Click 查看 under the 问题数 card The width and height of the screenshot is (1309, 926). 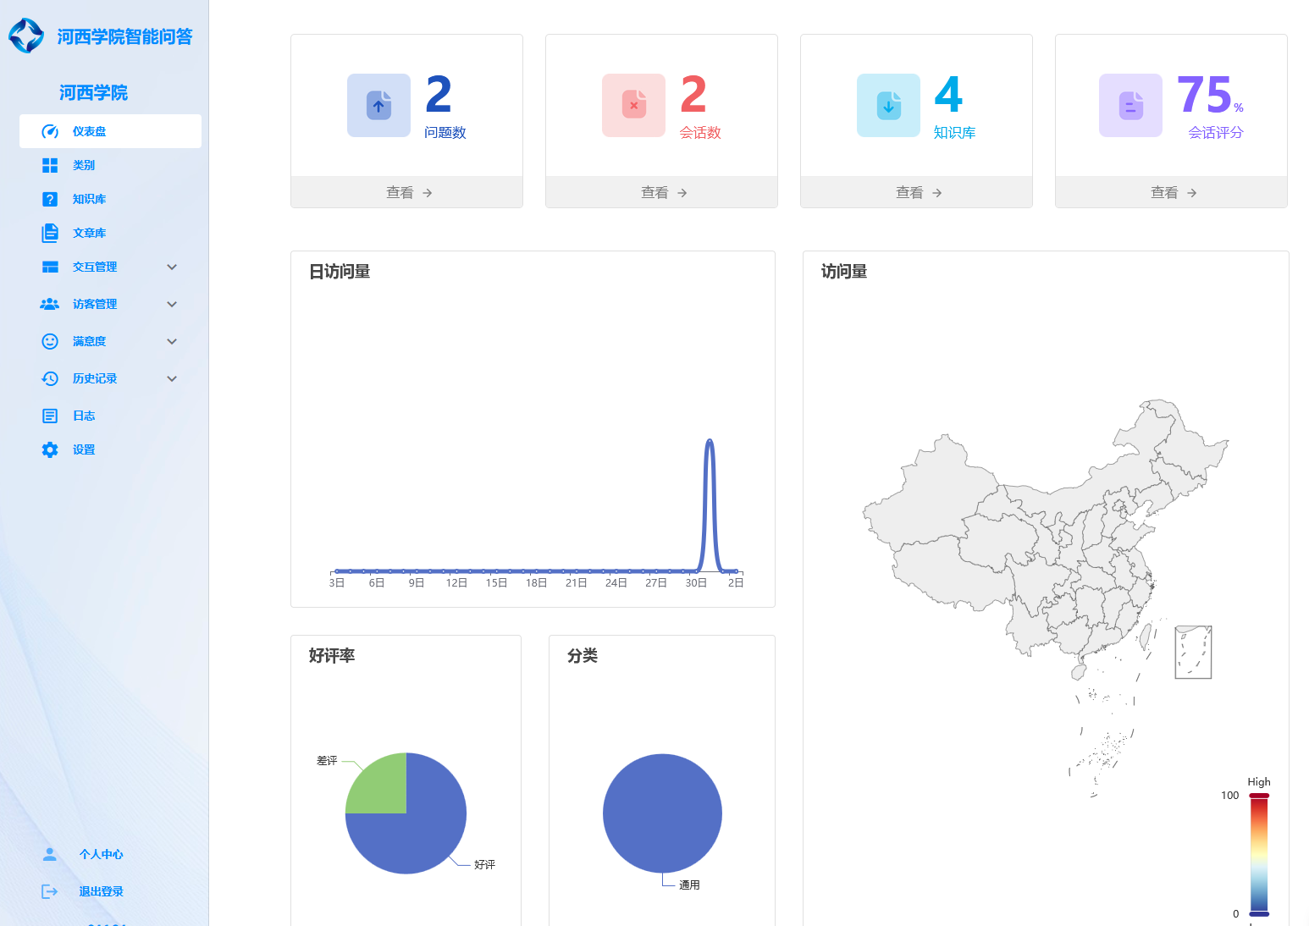[407, 192]
